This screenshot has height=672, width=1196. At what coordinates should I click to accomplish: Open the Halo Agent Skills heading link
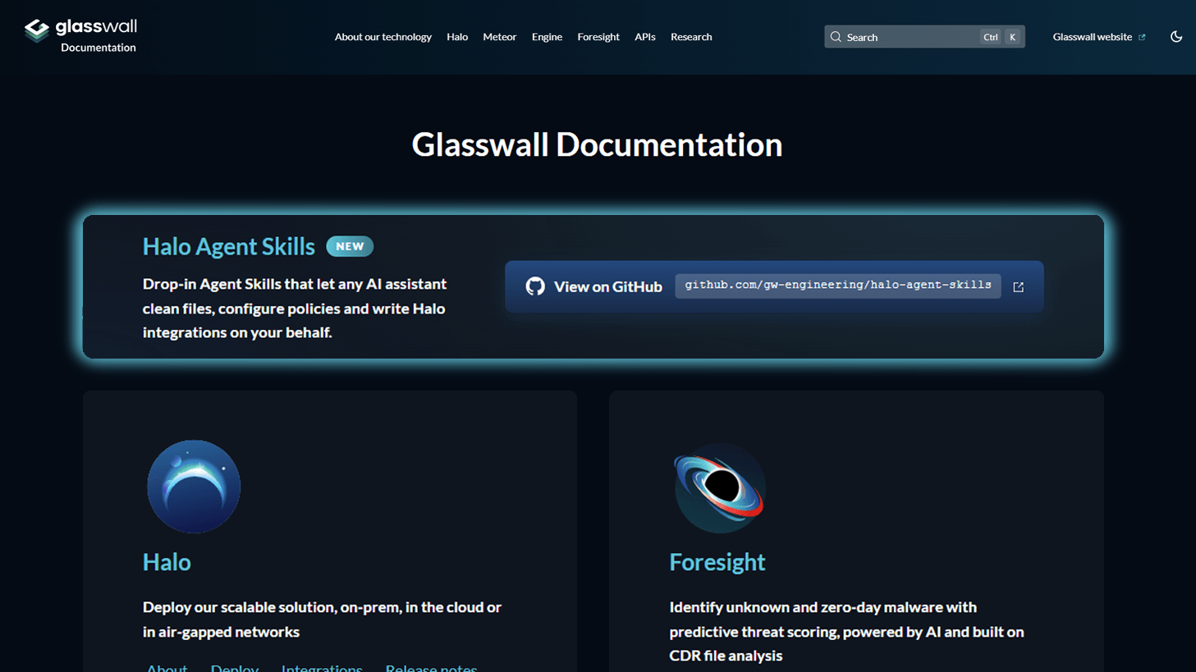tap(229, 246)
